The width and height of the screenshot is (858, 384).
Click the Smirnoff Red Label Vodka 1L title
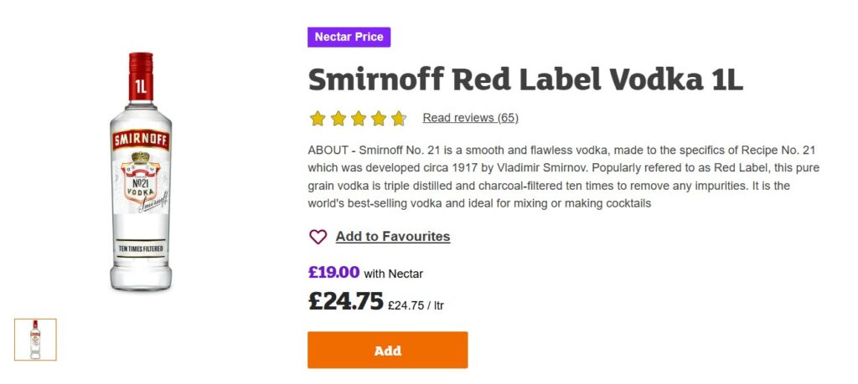525,79
